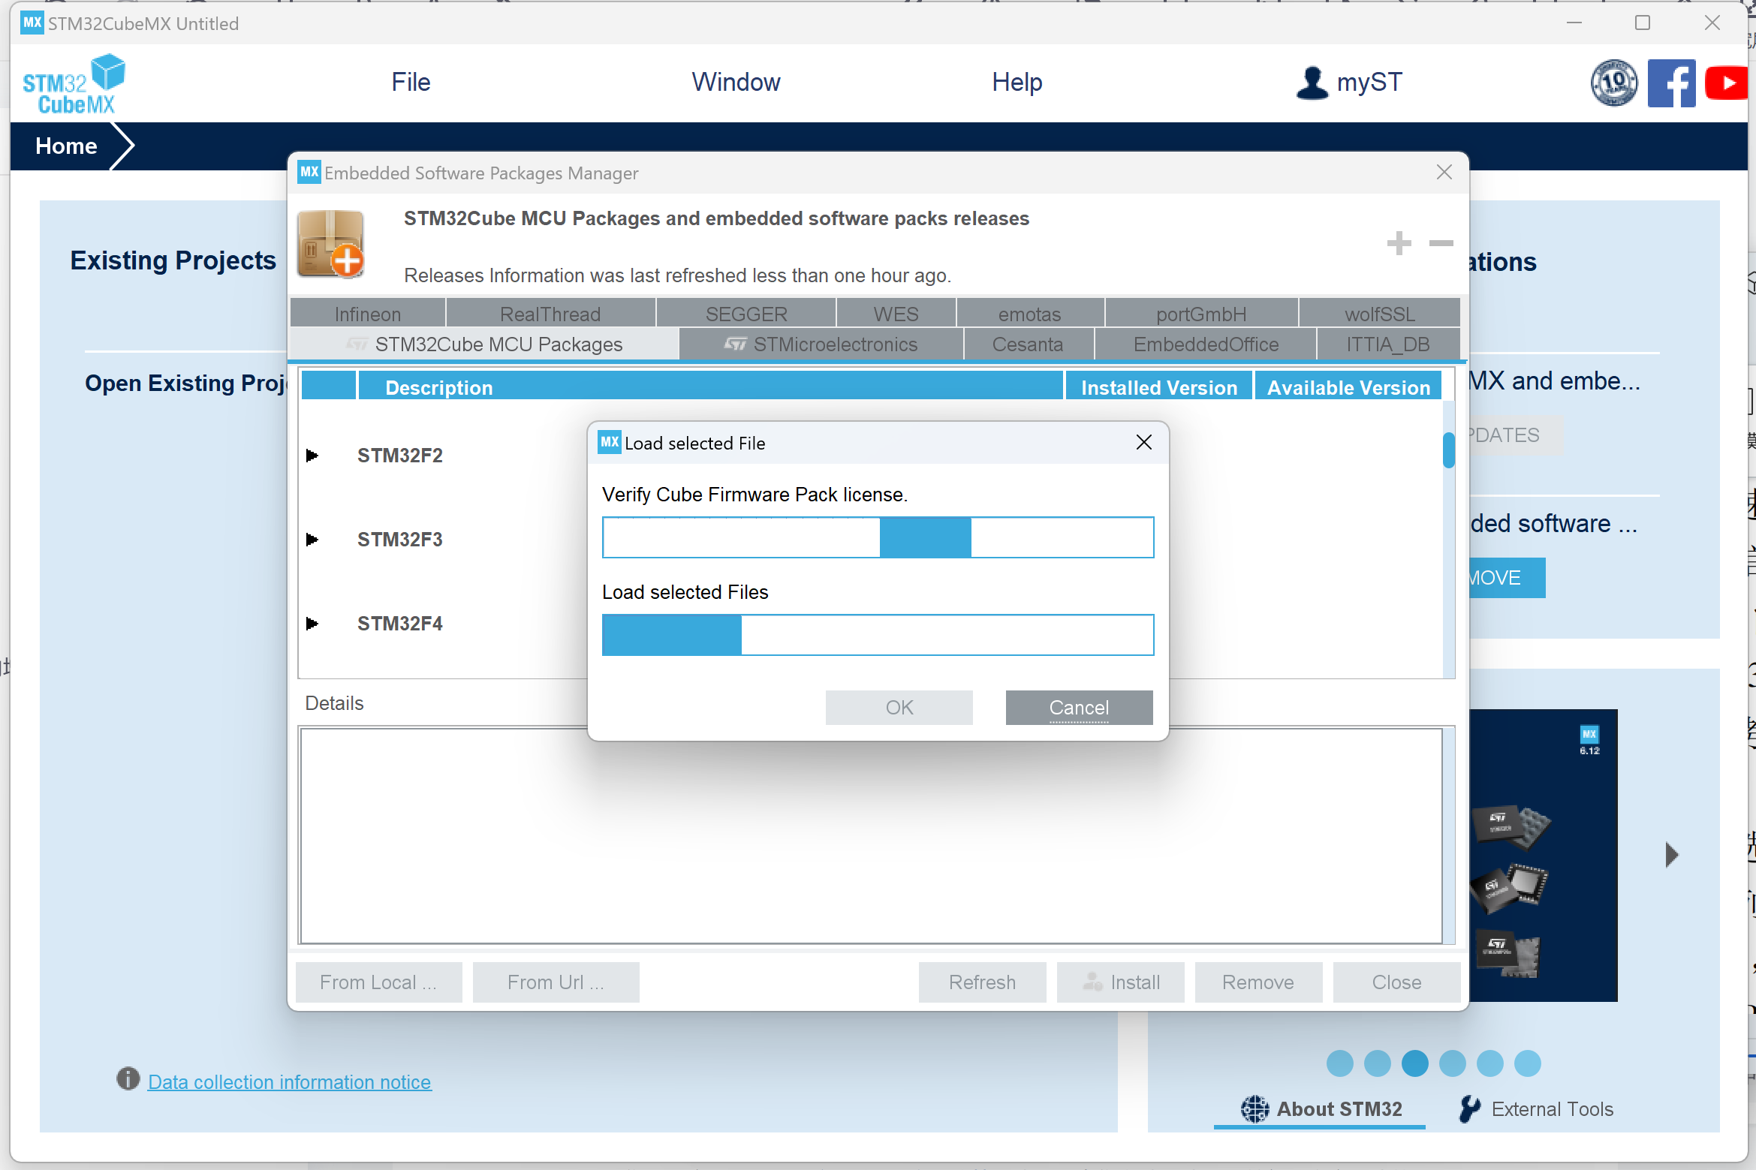
Task: Expand the STM32F4 package row
Action: coord(312,624)
